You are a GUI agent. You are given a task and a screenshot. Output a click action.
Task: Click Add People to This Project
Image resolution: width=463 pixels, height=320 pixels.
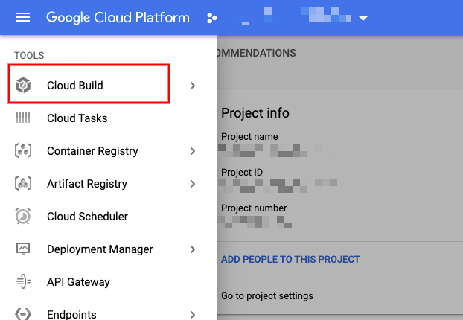click(290, 260)
